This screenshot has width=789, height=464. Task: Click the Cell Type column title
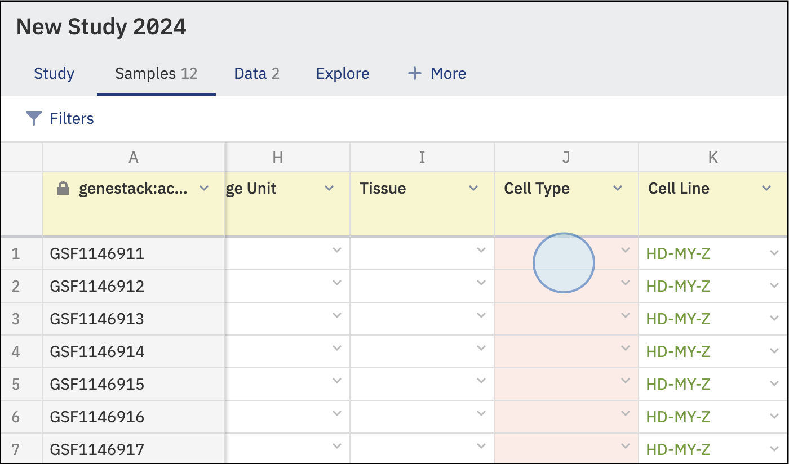pos(537,189)
